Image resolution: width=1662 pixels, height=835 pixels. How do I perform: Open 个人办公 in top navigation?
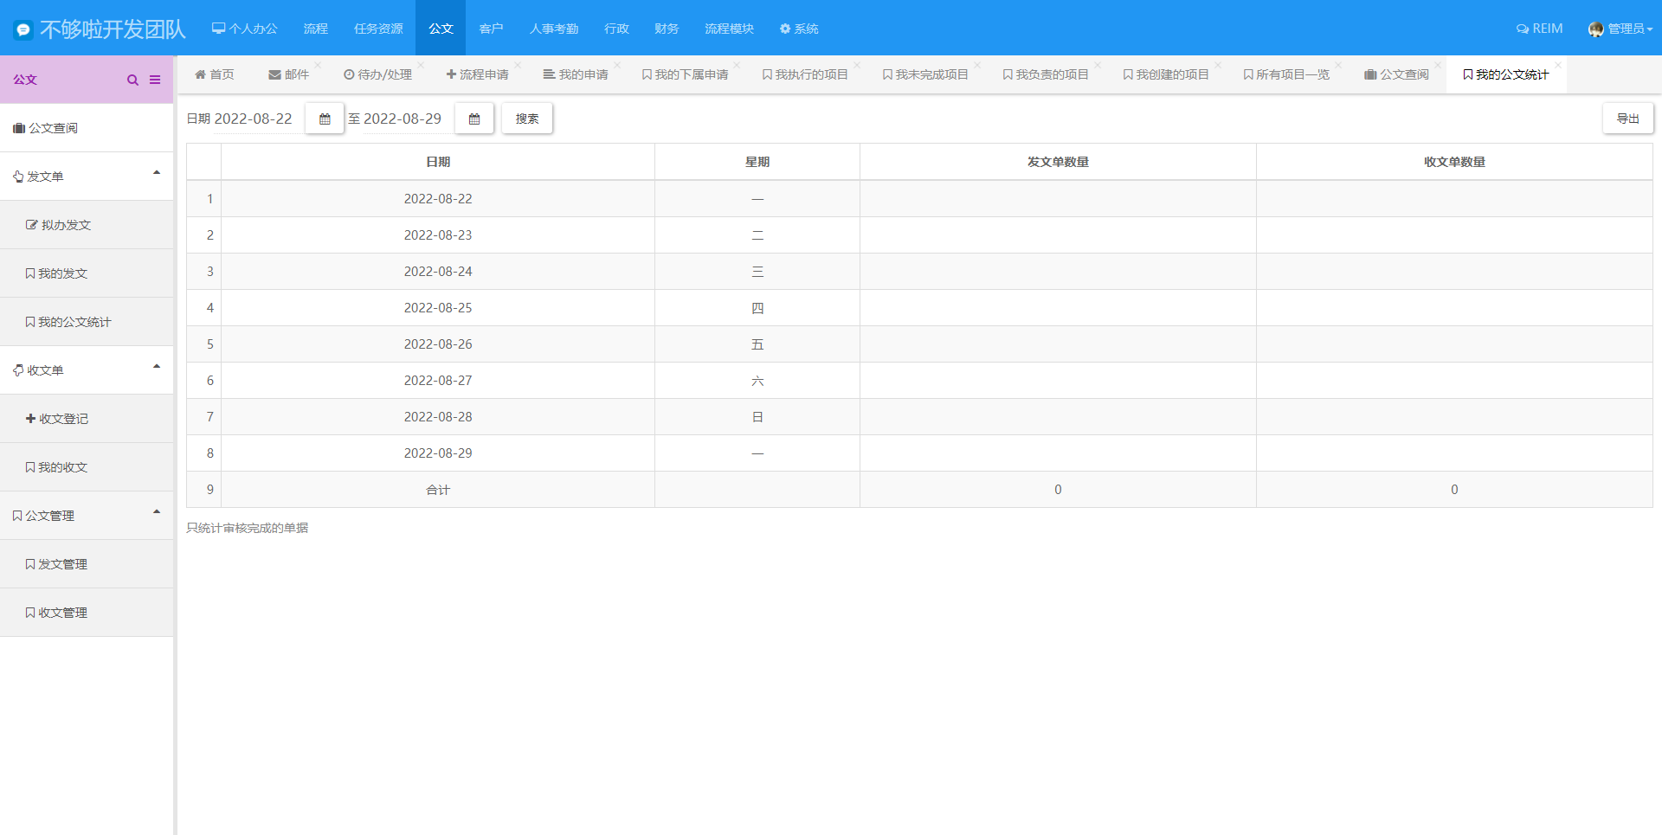point(245,29)
